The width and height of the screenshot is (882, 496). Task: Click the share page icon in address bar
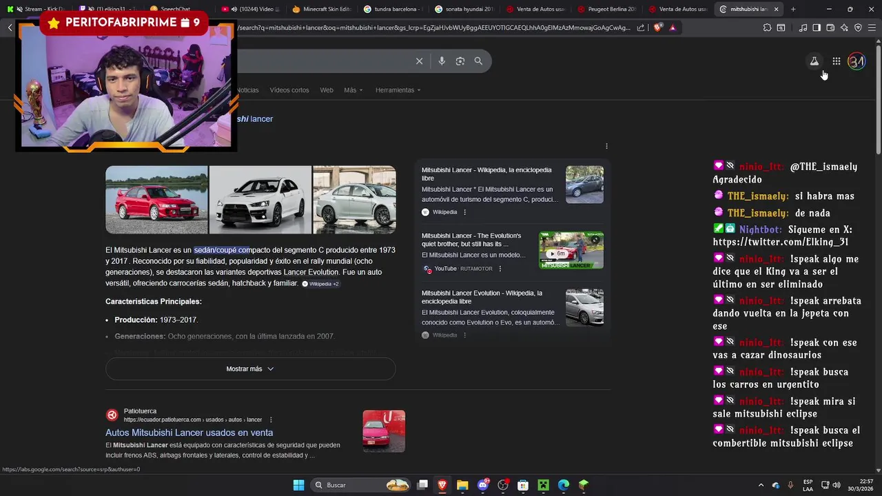(641, 28)
